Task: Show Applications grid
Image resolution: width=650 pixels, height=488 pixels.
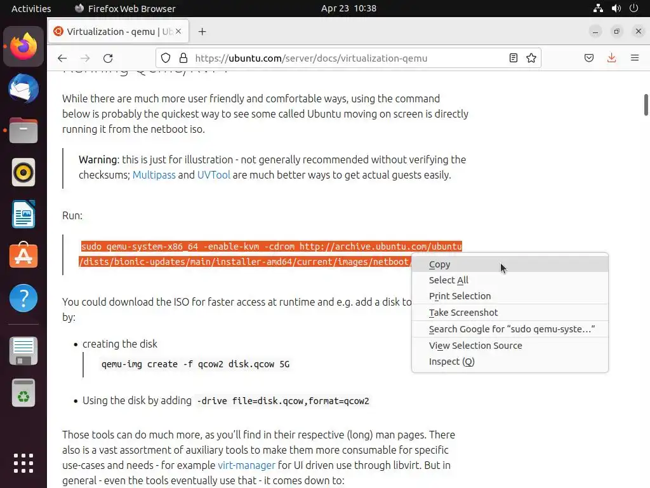Action: tap(23, 463)
